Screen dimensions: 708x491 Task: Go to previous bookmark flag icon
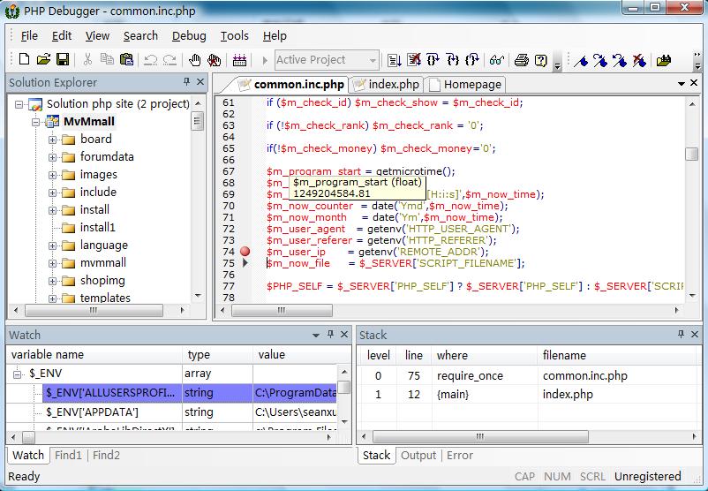point(620,60)
